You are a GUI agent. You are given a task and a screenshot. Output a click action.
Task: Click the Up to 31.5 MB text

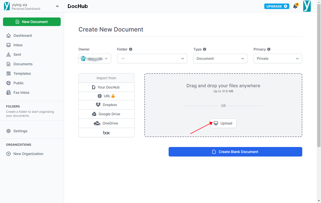coord(223,91)
